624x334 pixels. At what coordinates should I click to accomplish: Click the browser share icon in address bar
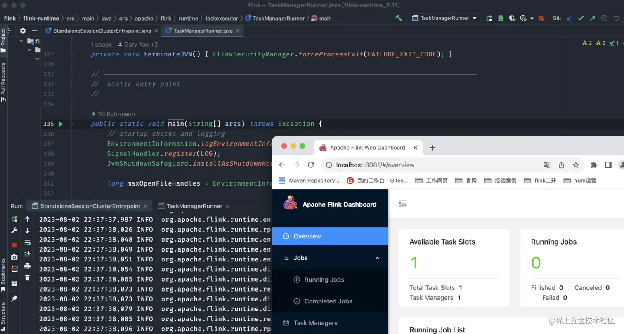click(x=561, y=165)
